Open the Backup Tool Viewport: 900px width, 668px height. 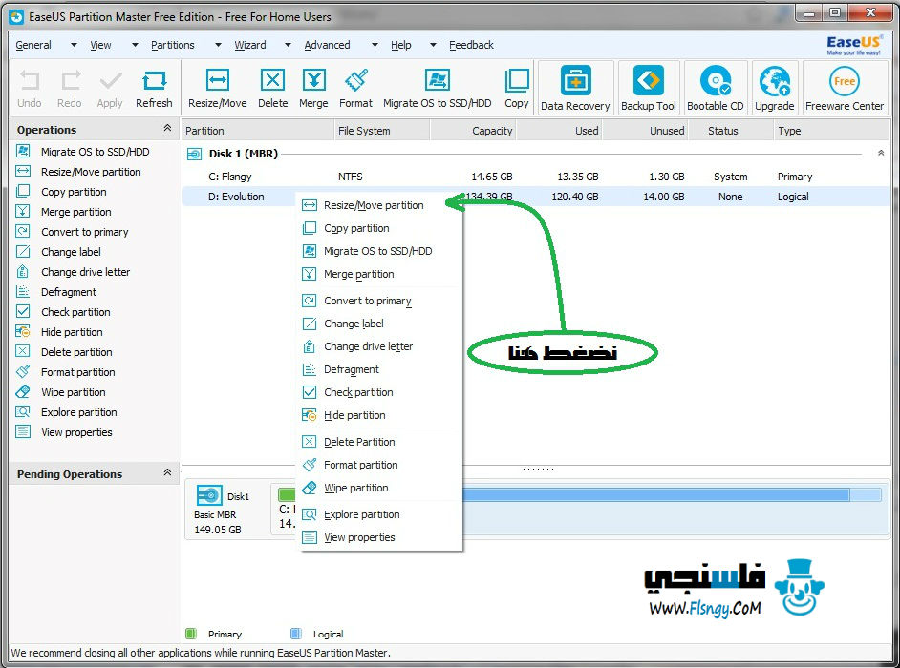click(649, 88)
